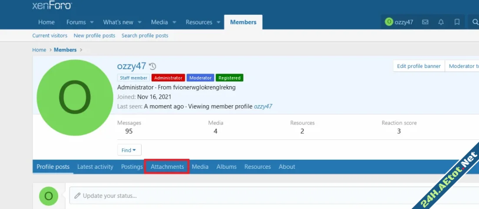
Task: Go to Home in the navigation bar
Action: coord(46,22)
